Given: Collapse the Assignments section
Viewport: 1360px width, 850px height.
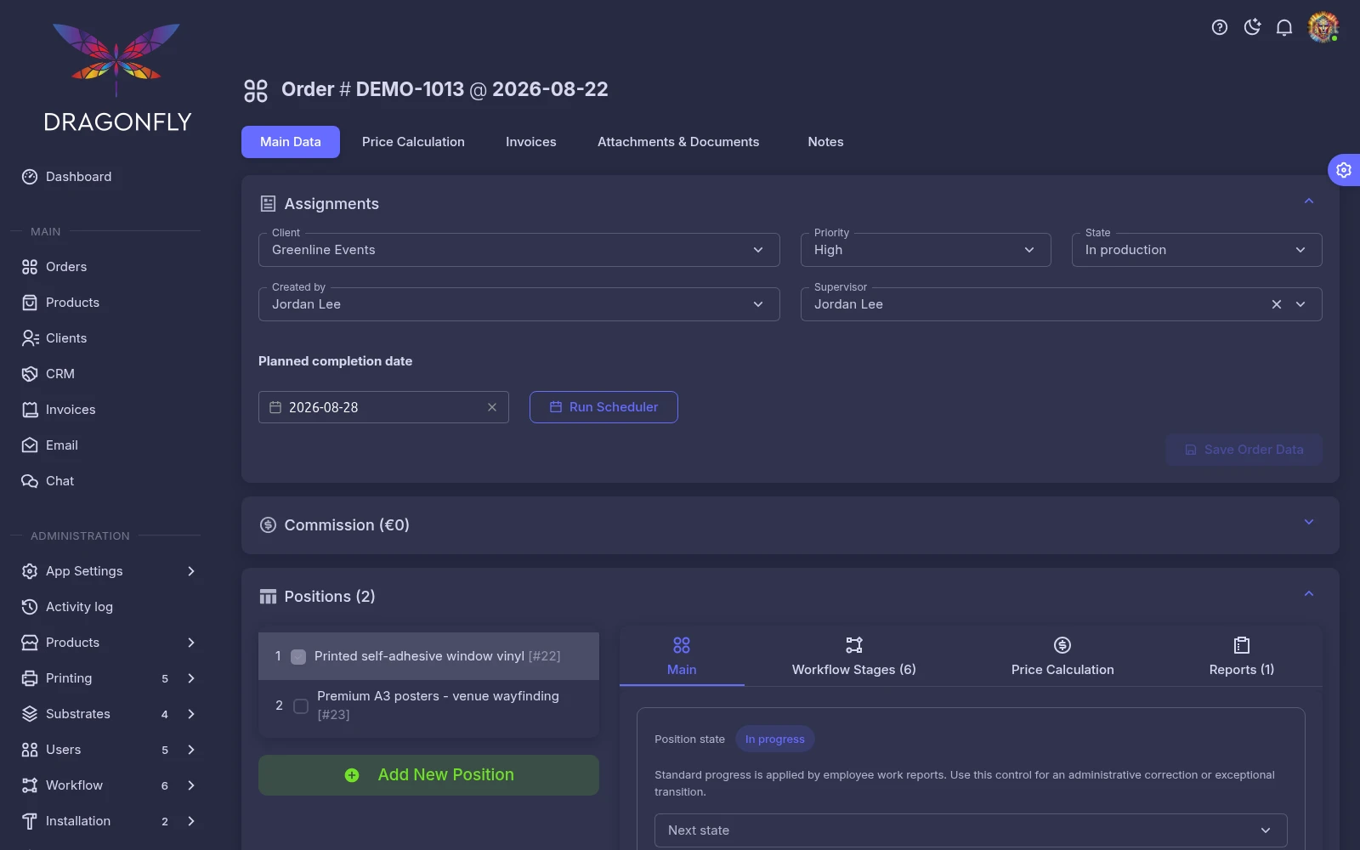Looking at the screenshot, I should pos(1309,201).
